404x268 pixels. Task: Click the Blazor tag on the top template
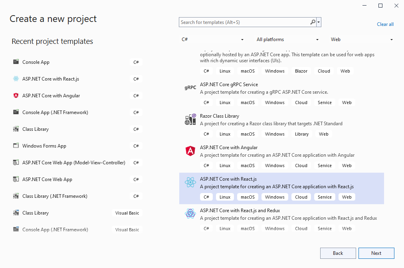301,71
